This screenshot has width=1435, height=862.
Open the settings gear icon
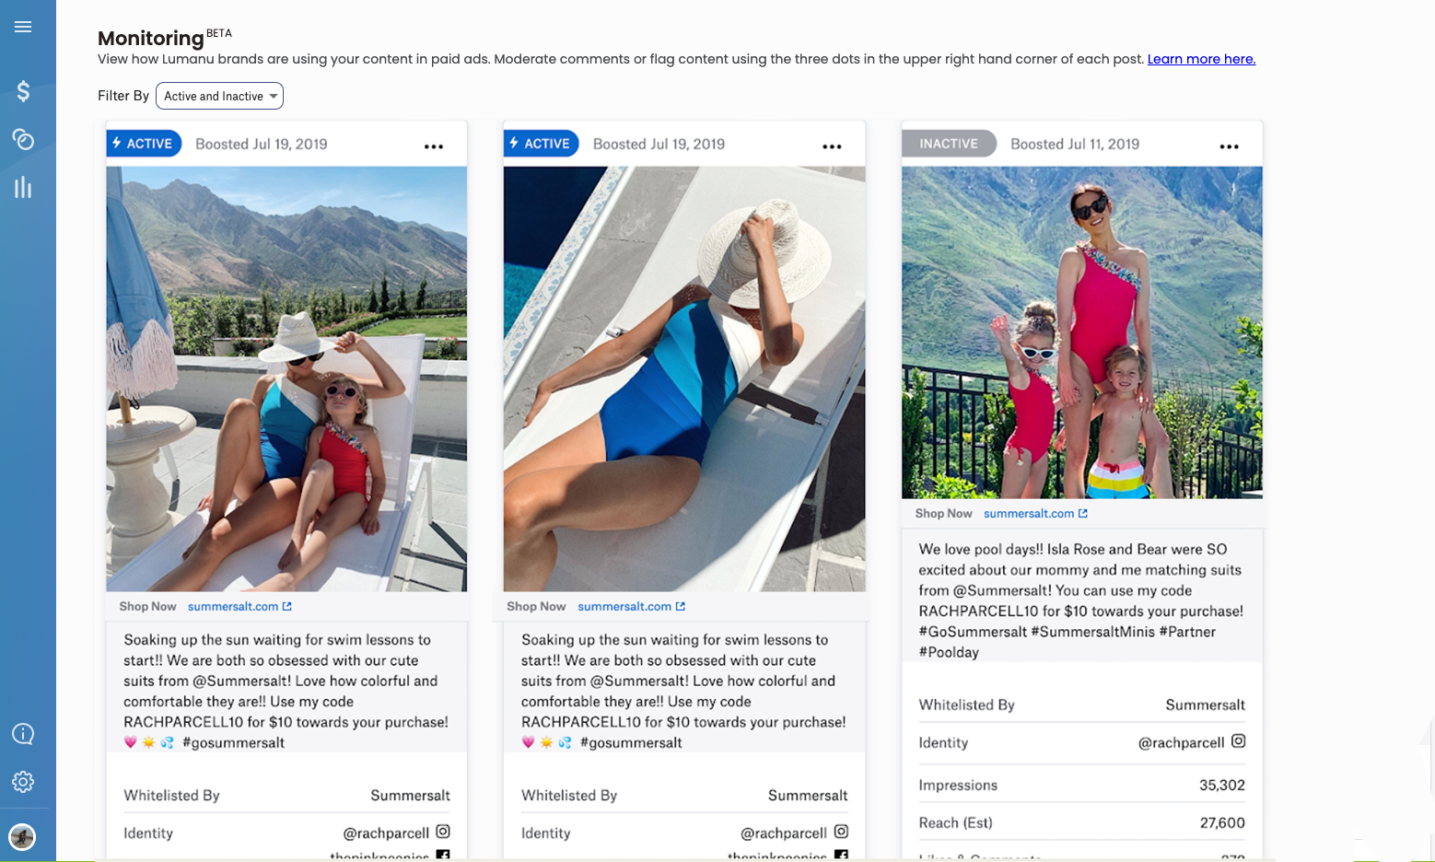pos(23,782)
